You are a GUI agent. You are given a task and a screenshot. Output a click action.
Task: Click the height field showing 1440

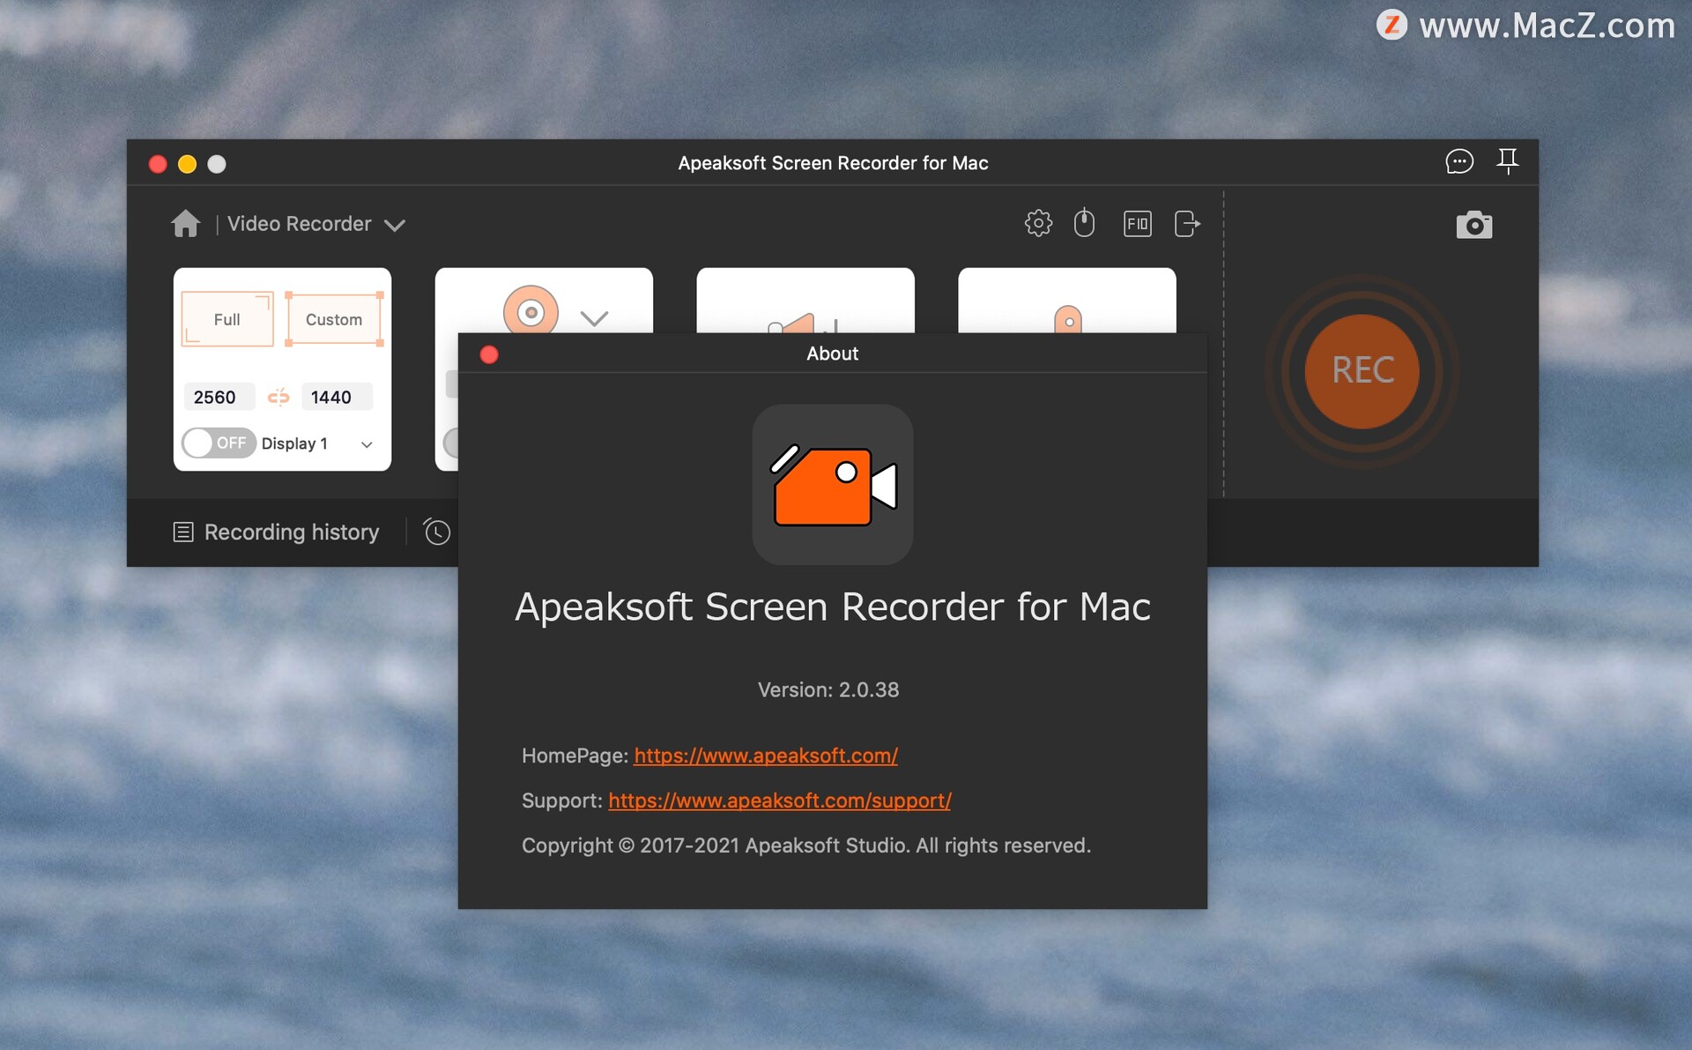(x=337, y=397)
